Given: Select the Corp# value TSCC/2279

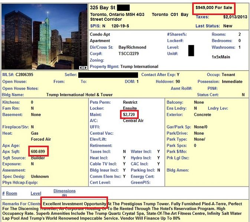Looking at the screenshot, I should pos(128,54).
